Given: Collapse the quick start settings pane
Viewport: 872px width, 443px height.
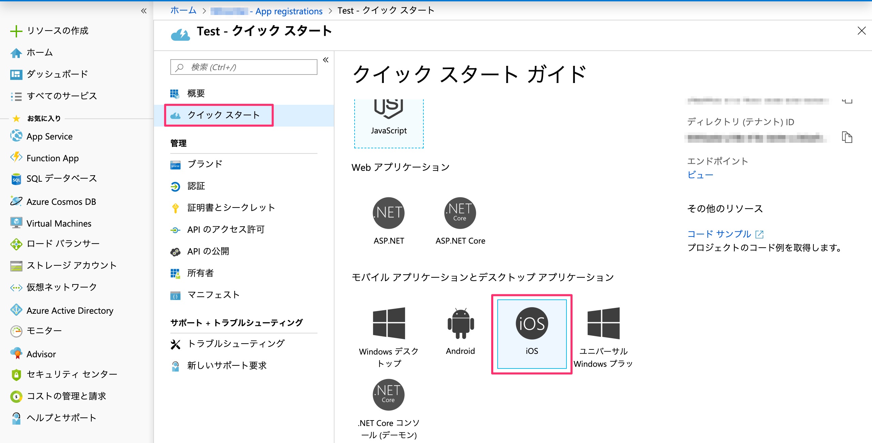Looking at the screenshot, I should [x=326, y=60].
